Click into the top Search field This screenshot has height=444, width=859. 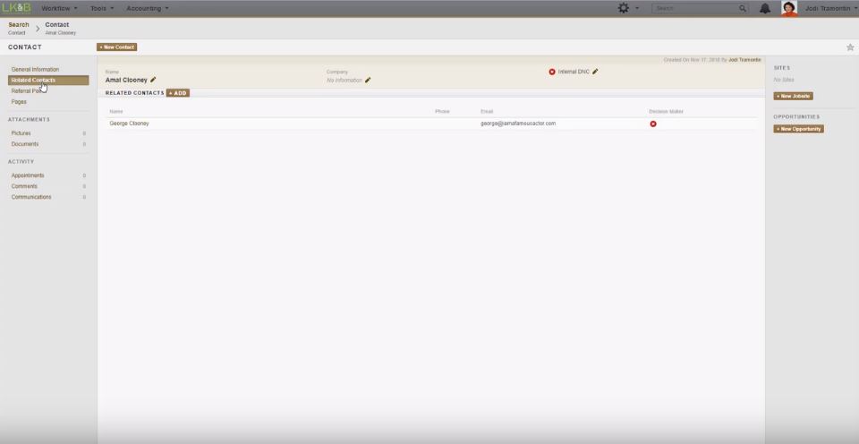[x=694, y=8]
